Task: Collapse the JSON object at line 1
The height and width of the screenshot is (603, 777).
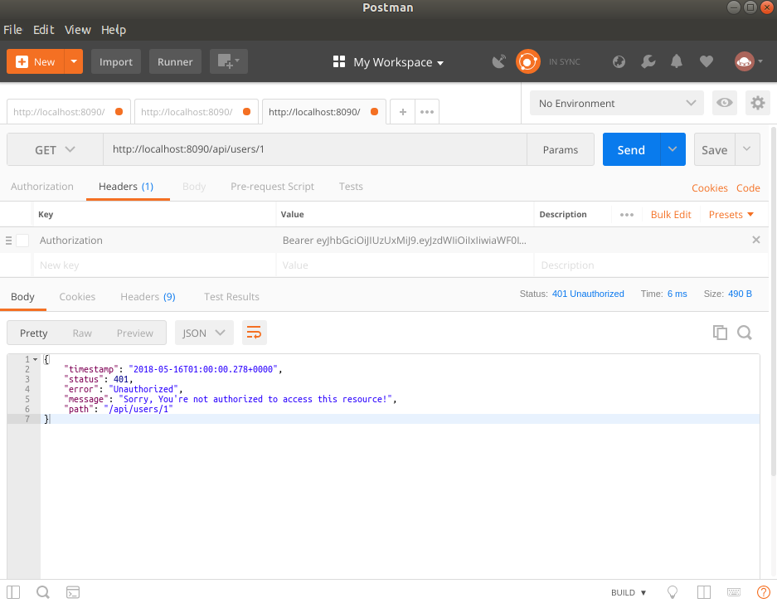Action: tap(35, 359)
